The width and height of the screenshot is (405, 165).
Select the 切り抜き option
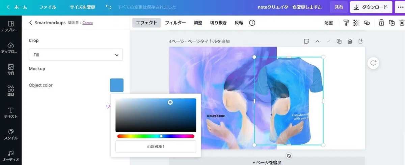(218, 23)
